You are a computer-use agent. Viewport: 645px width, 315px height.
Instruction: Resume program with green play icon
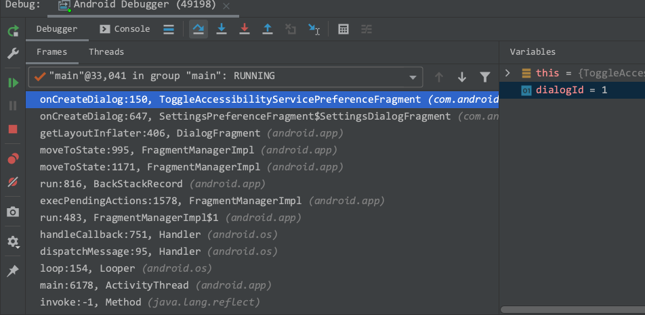[13, 83]
